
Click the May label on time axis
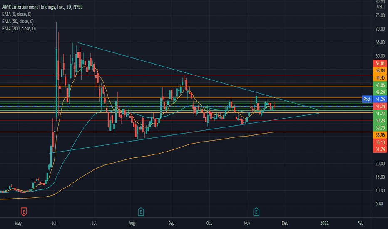click(x=18, y=223)
